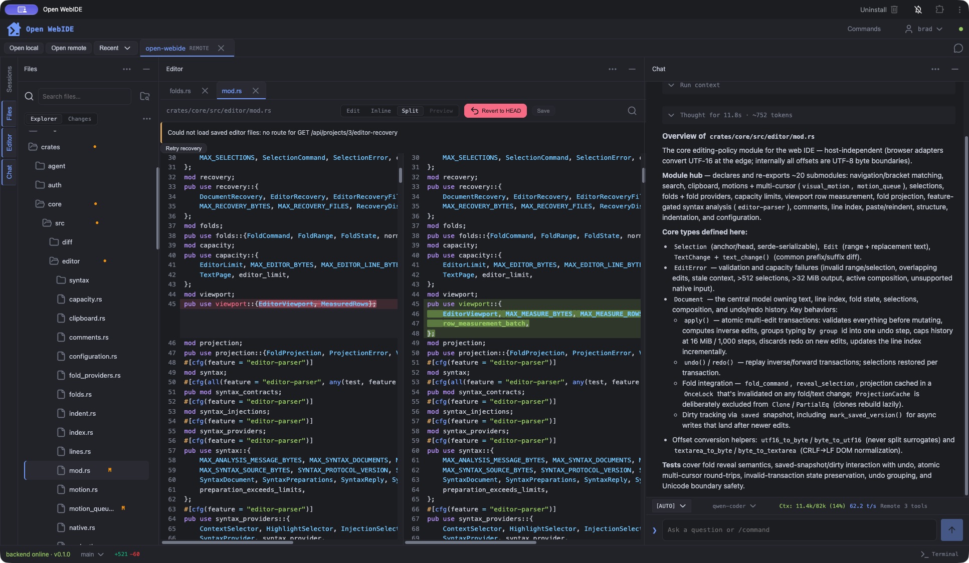Open the qwen-coder model dropdown
969x563 pixels.
[x=734, y=506]
